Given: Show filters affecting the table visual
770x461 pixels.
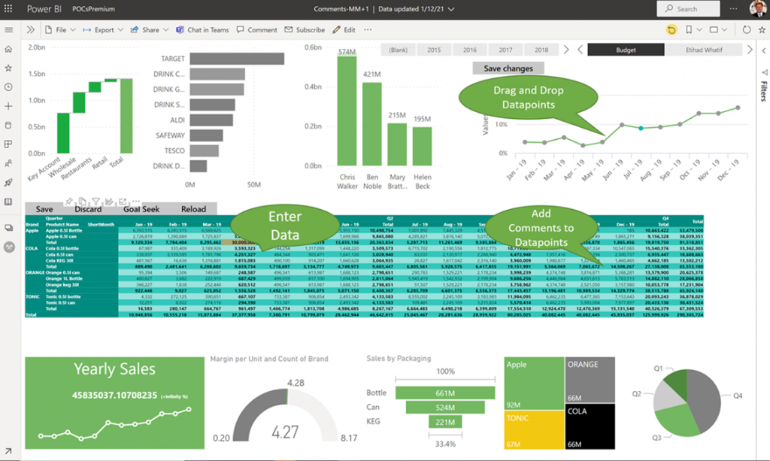Looking at the screenshot, I should (95, 202).
